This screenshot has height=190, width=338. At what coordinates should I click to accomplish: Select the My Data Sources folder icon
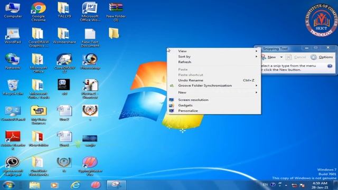pos(39,111)
